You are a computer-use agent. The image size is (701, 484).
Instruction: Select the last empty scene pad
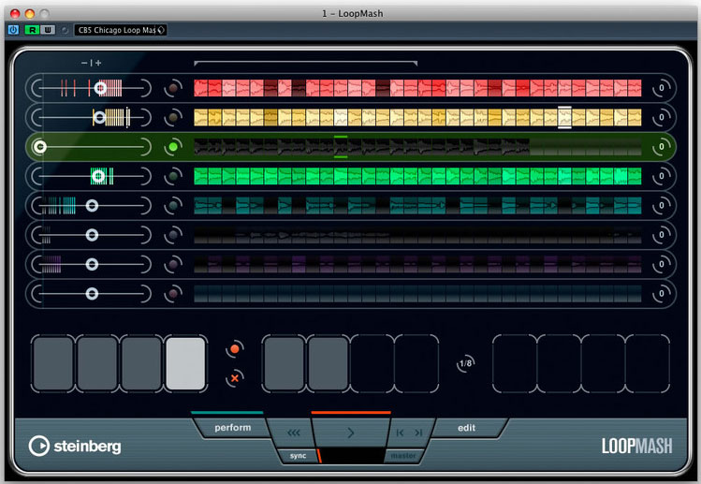tap(648, 363)
